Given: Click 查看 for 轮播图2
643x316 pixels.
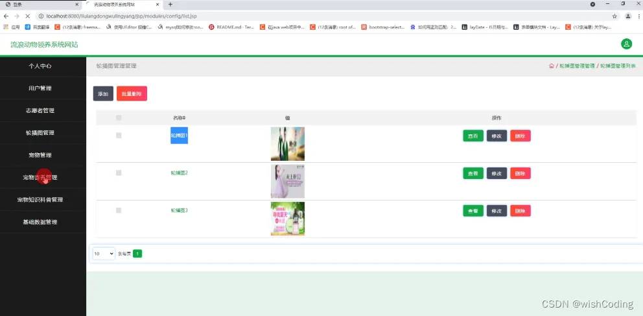Looking at the screenshot, I should point(473,173).
